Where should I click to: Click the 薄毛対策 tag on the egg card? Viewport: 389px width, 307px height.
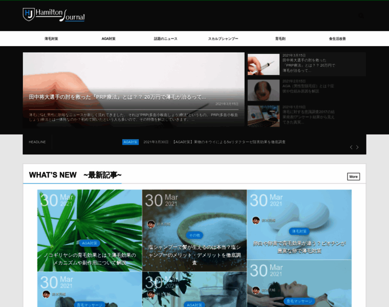point(299,231)
